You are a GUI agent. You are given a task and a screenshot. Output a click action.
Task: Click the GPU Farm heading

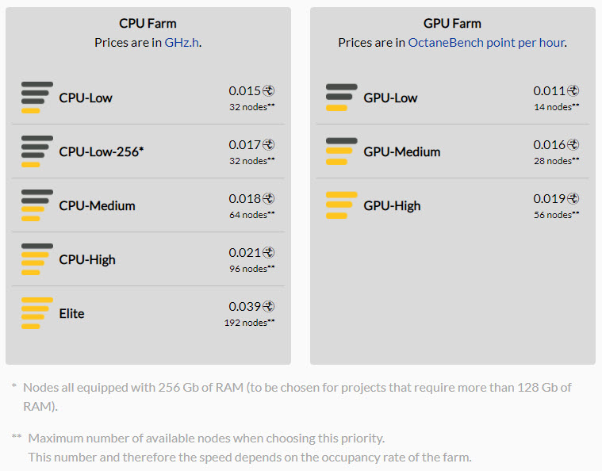pyautogui.click(x=452, y=24)
